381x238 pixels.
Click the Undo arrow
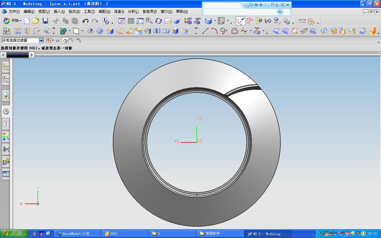[86, 21]
